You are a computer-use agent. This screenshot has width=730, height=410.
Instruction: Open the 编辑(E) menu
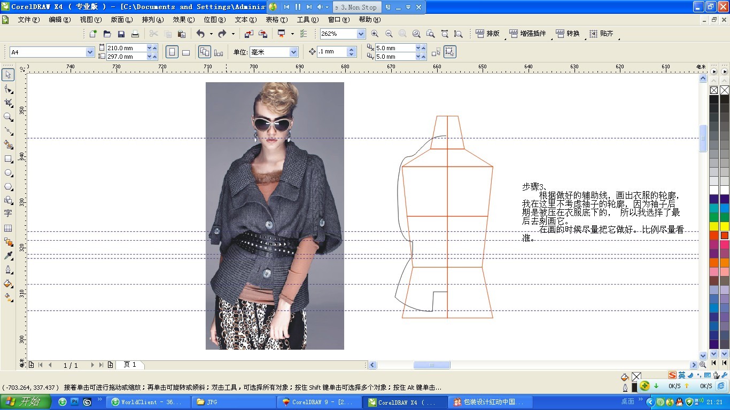[59, 20]
